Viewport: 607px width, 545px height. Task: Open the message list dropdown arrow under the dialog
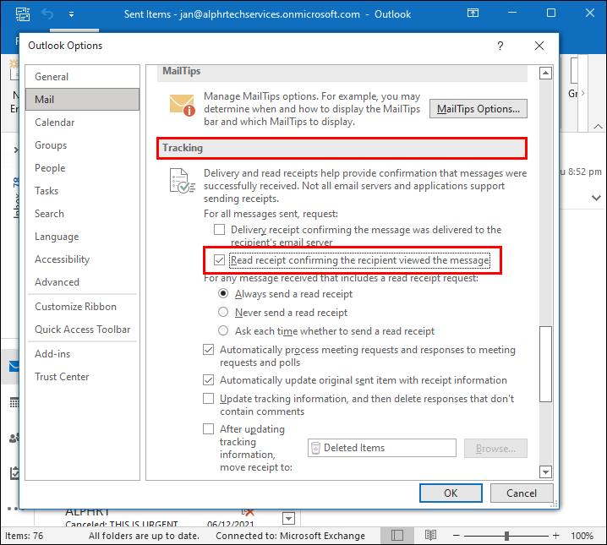pos(289,518)
